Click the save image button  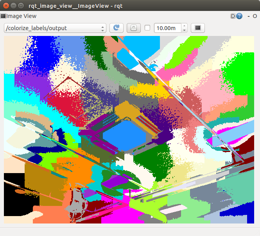198,28
